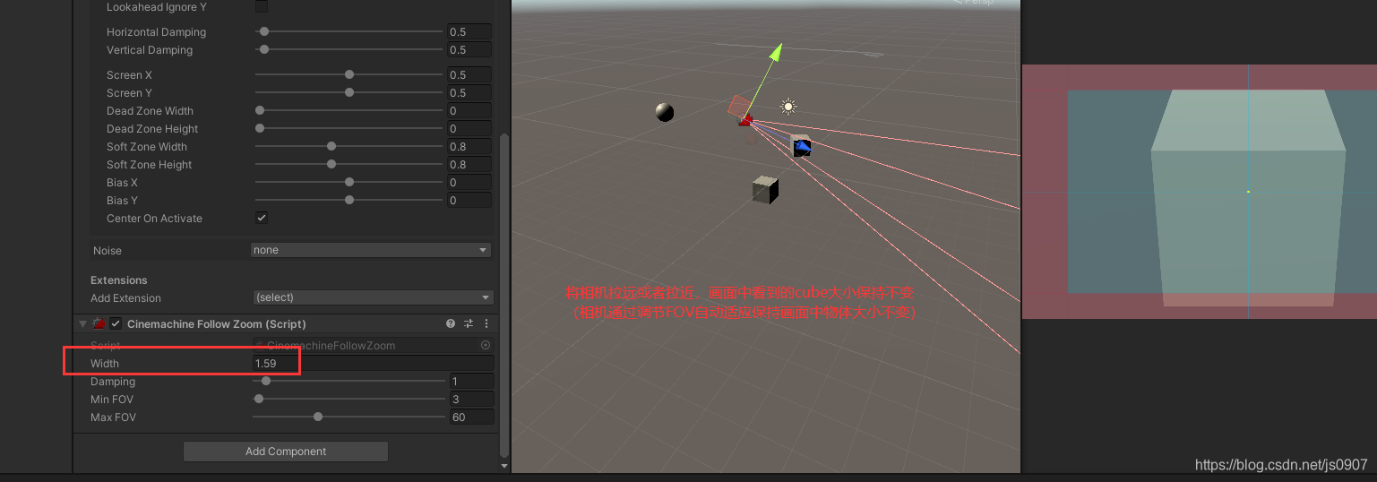Adjust the Bias X slider

(349, 182)
